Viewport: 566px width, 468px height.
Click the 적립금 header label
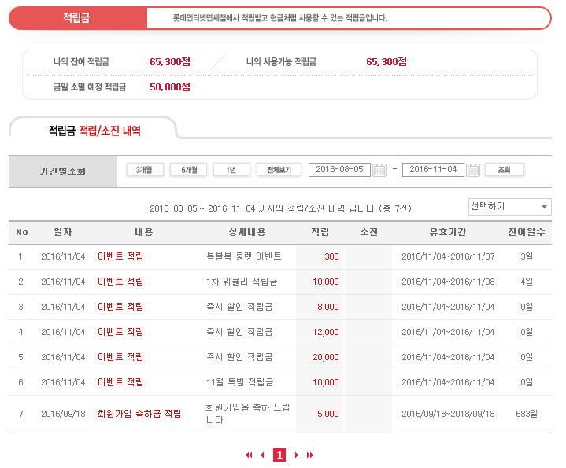pos(77,17)
